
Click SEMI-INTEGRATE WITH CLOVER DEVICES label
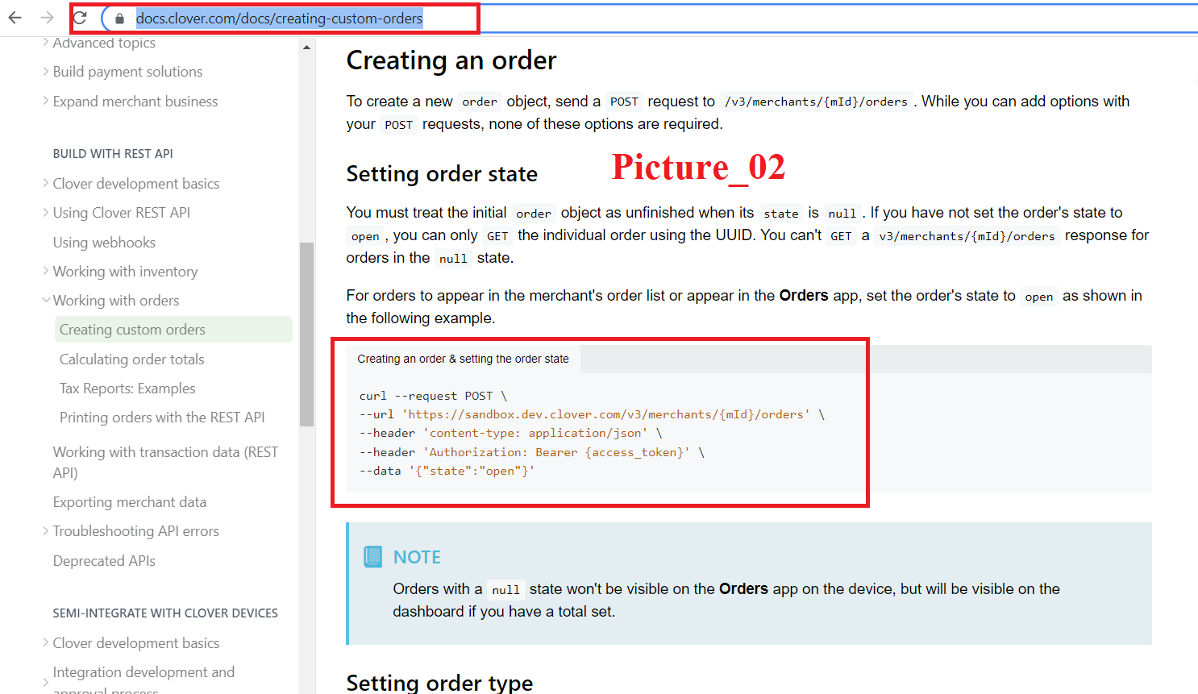[x=165, y=613]
